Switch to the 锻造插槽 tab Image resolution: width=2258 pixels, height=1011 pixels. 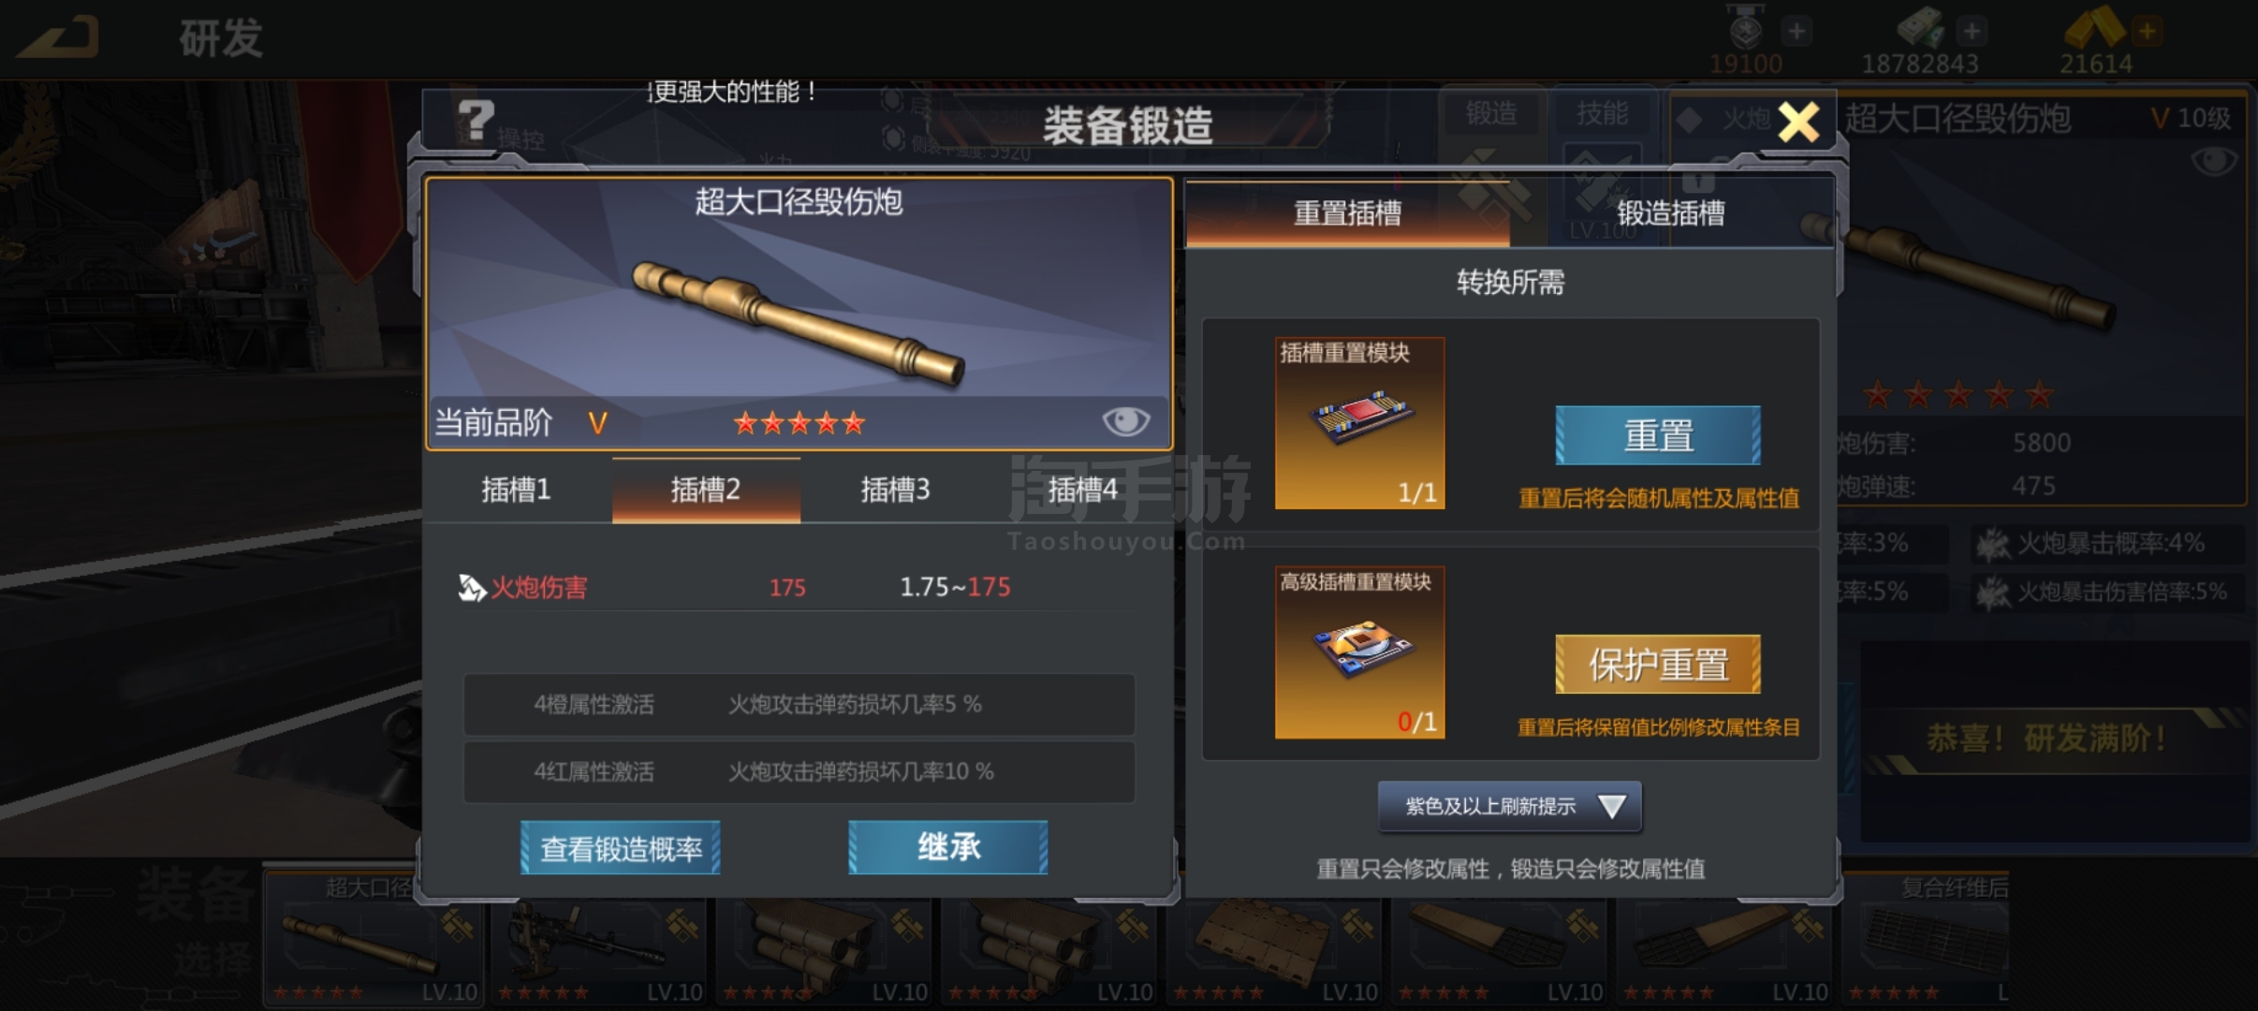(1671, 213)
